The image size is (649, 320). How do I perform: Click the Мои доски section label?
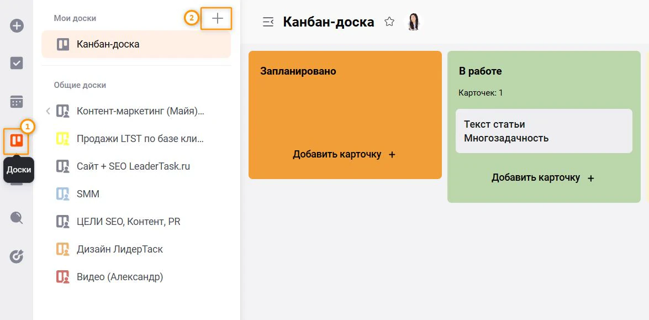pos(75,18)
